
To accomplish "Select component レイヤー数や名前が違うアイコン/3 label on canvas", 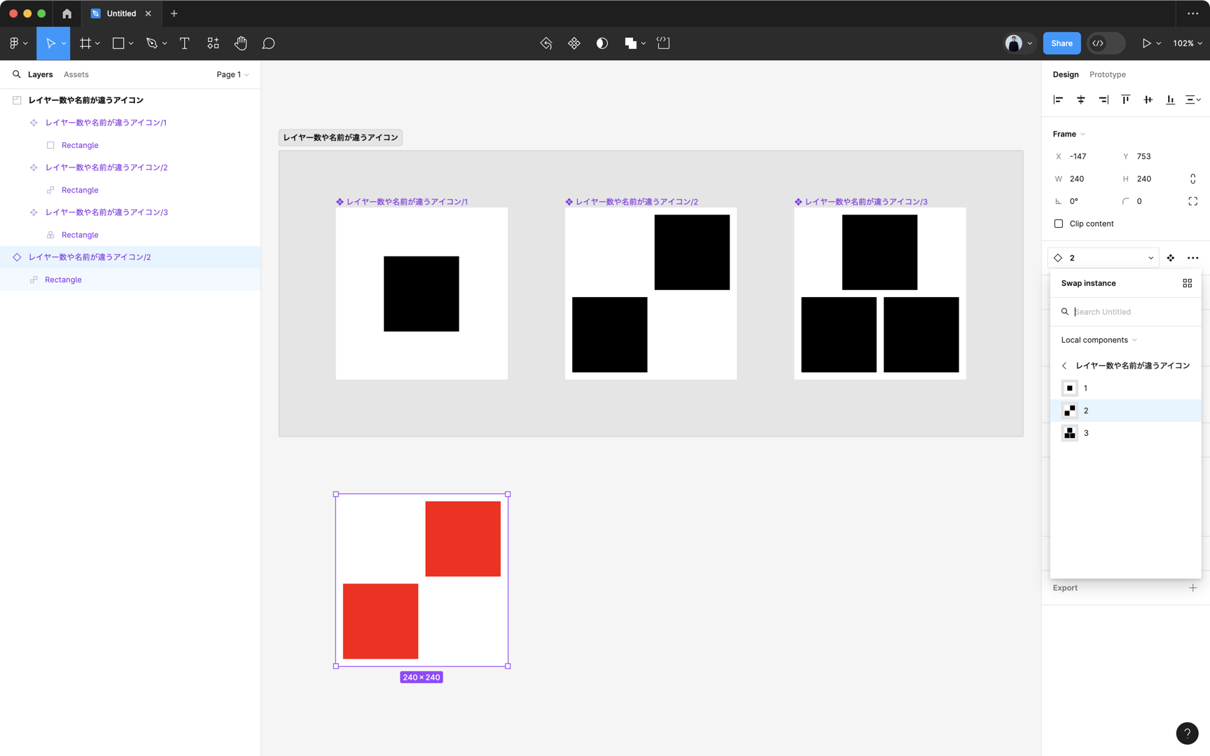I will point(861,202).
